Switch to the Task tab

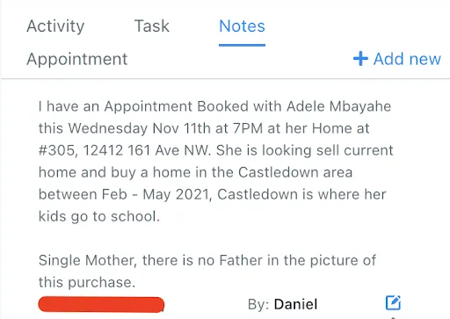pyautogui.click(x=152, y=26)
